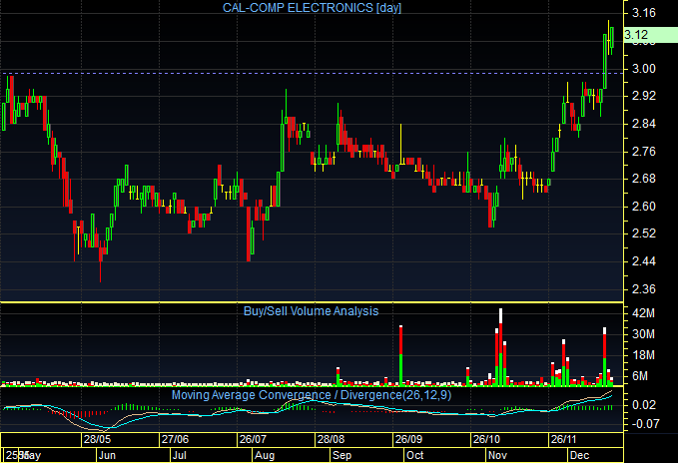Click the 26/09 date marker

click(408, 440)
